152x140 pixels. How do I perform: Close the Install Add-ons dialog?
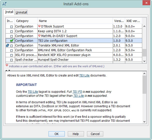146,3
